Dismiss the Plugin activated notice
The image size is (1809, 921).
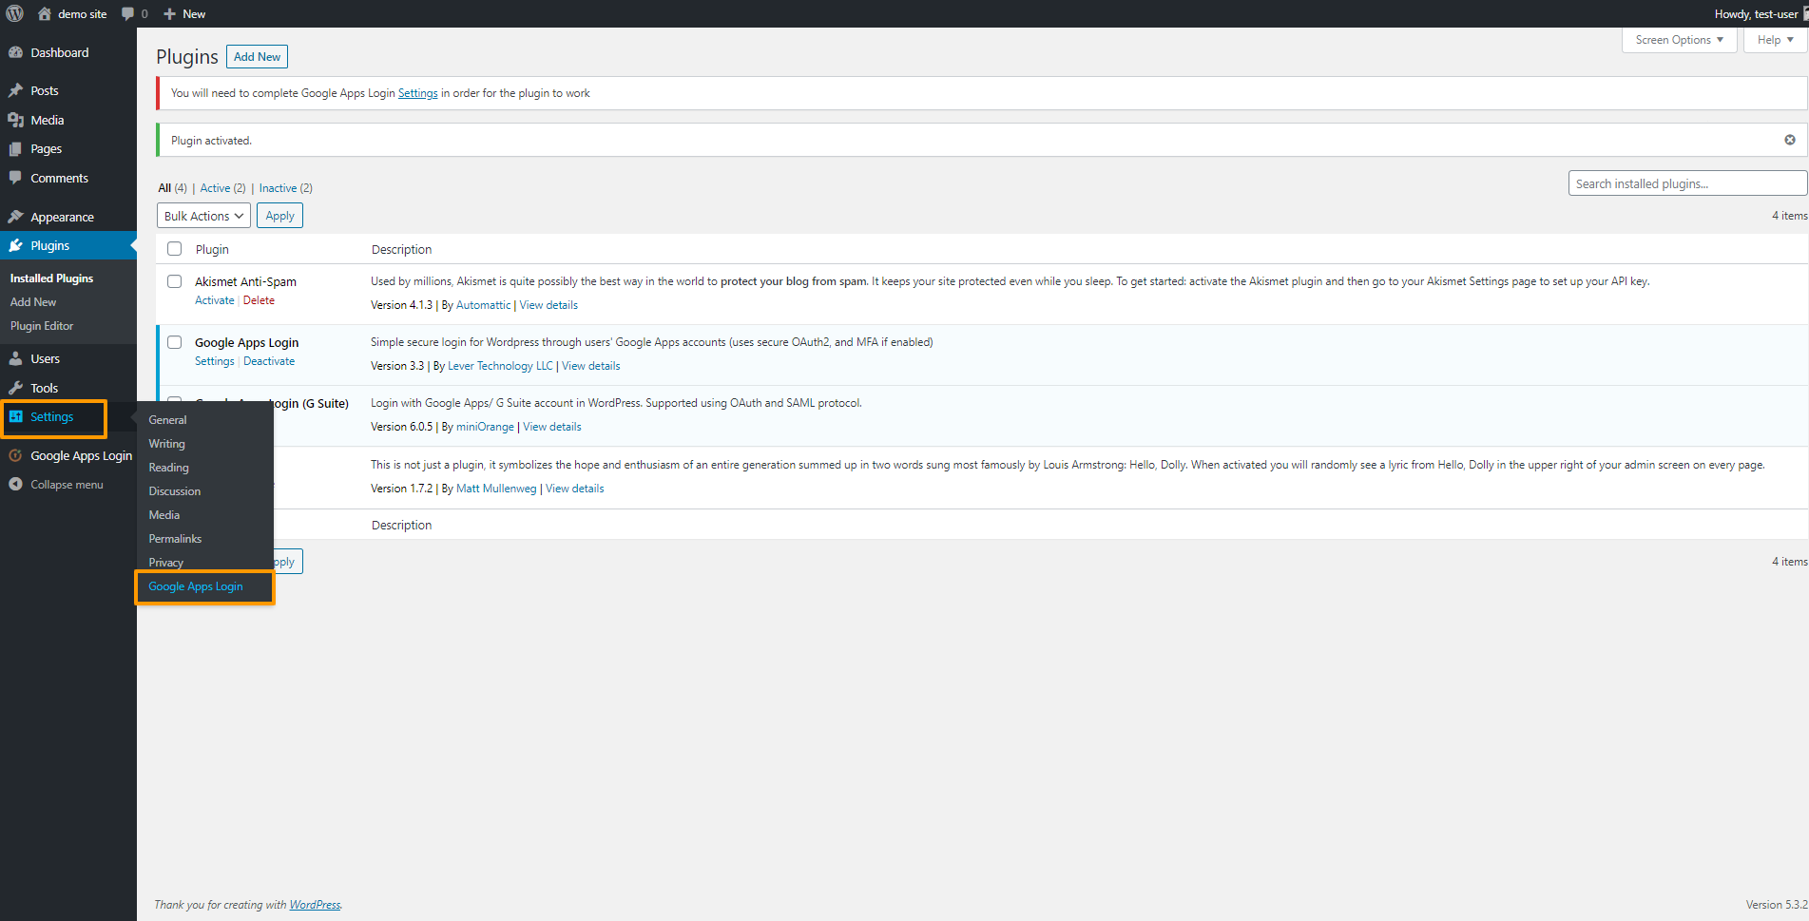click(1789, 140)
